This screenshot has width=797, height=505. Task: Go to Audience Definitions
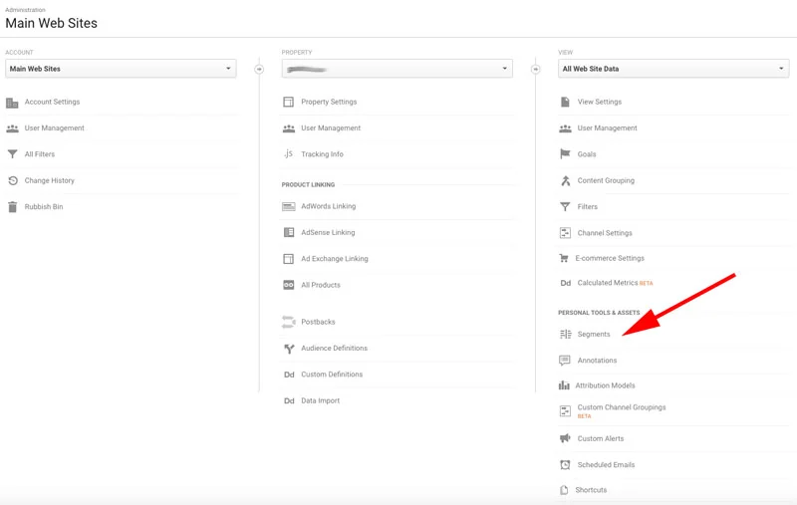tap(334, 348)
